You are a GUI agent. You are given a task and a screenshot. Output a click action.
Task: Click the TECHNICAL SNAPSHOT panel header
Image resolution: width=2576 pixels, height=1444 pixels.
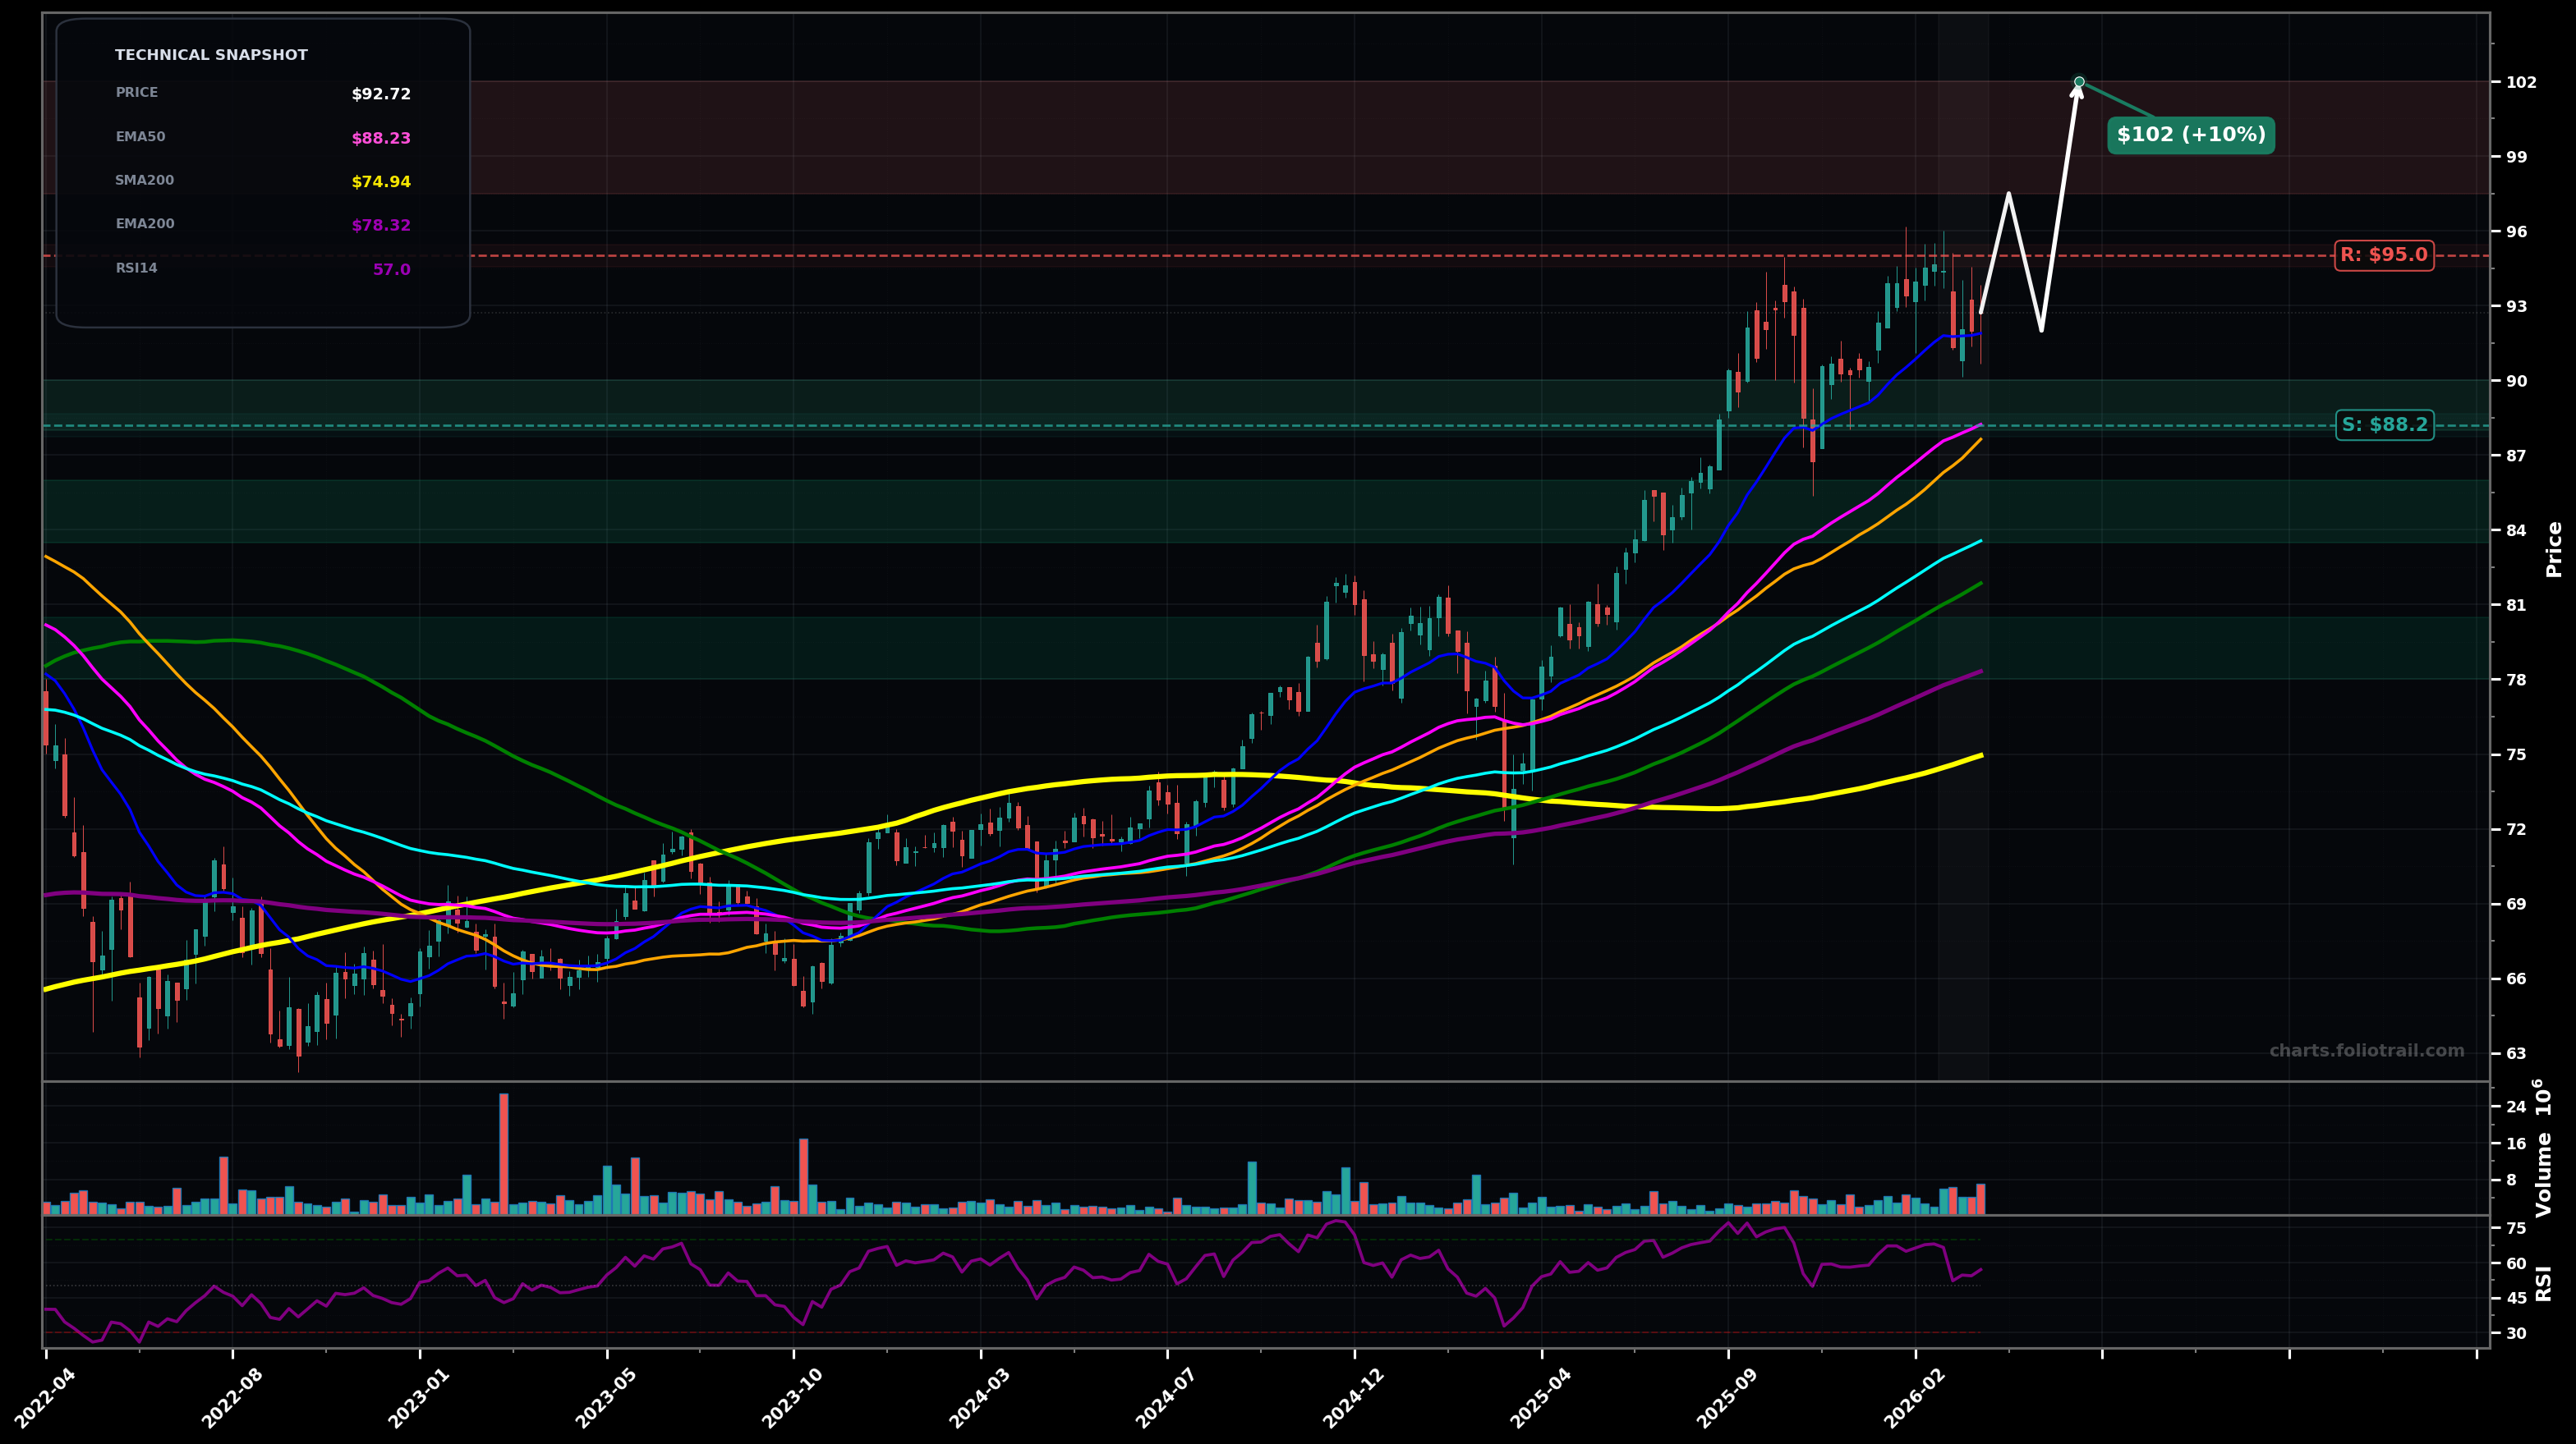pyautogui.click(x=213, y=55)
